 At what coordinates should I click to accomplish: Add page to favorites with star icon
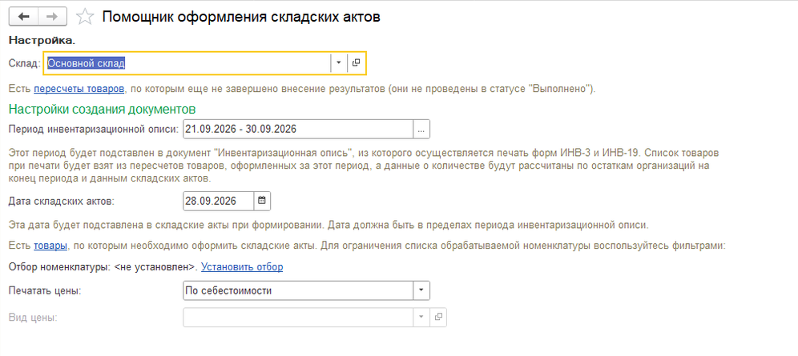click(84, 18)
